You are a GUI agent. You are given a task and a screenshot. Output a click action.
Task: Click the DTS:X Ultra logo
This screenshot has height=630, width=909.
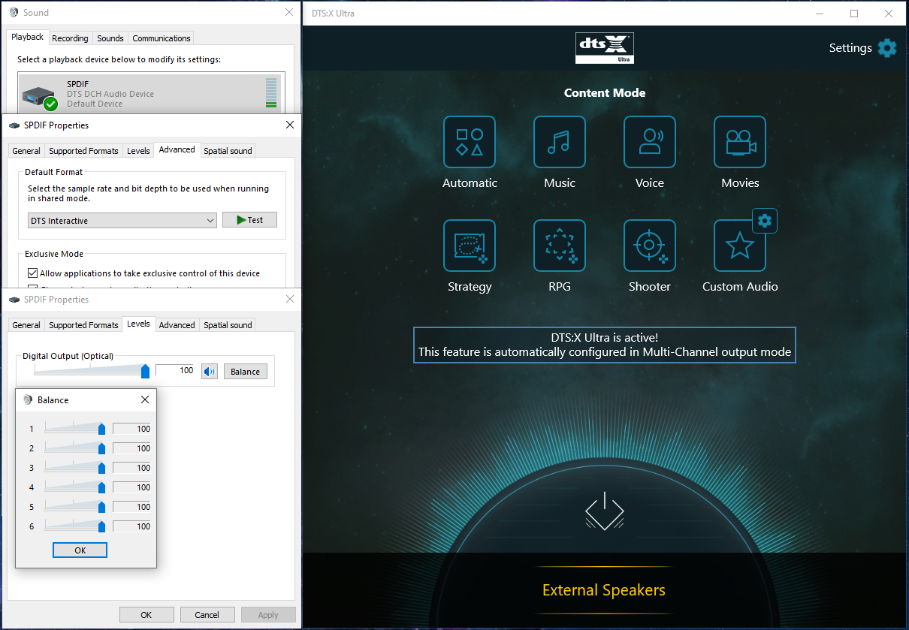tap(605, 48)
